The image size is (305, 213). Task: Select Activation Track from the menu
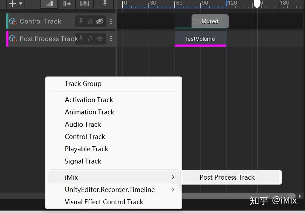click(x=89, y=100)
